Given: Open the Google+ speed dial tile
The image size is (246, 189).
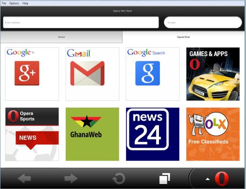Looking at the screenshot, I should 32,74.
